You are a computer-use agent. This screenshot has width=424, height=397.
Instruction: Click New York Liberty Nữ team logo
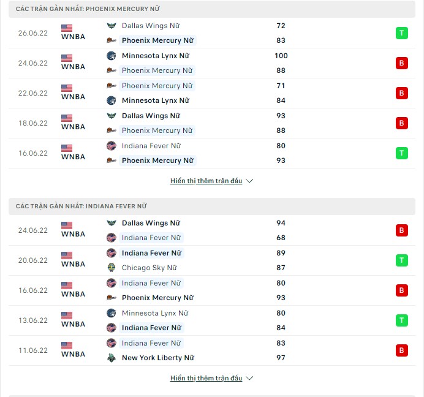click(x=111, y=358)
